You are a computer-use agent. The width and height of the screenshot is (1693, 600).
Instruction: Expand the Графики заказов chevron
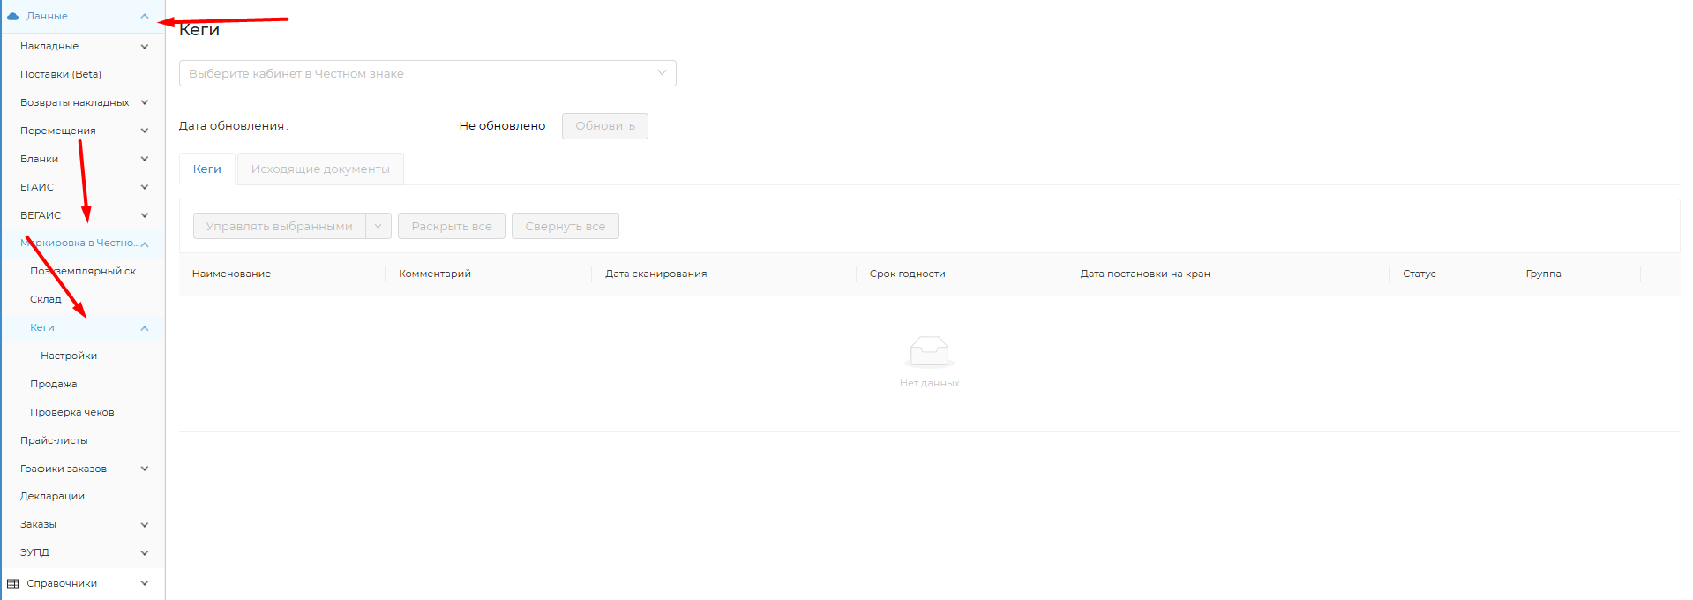(145, 469)
